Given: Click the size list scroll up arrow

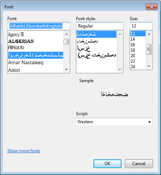Looking at the screenshot, I should tap(149, 34).
